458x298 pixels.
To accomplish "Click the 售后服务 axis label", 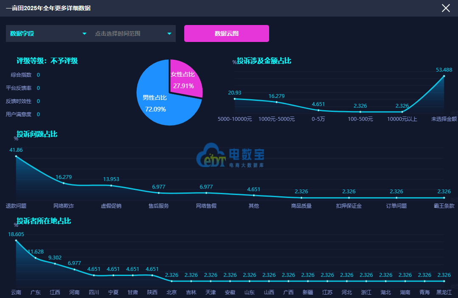I will click(159, 206).
